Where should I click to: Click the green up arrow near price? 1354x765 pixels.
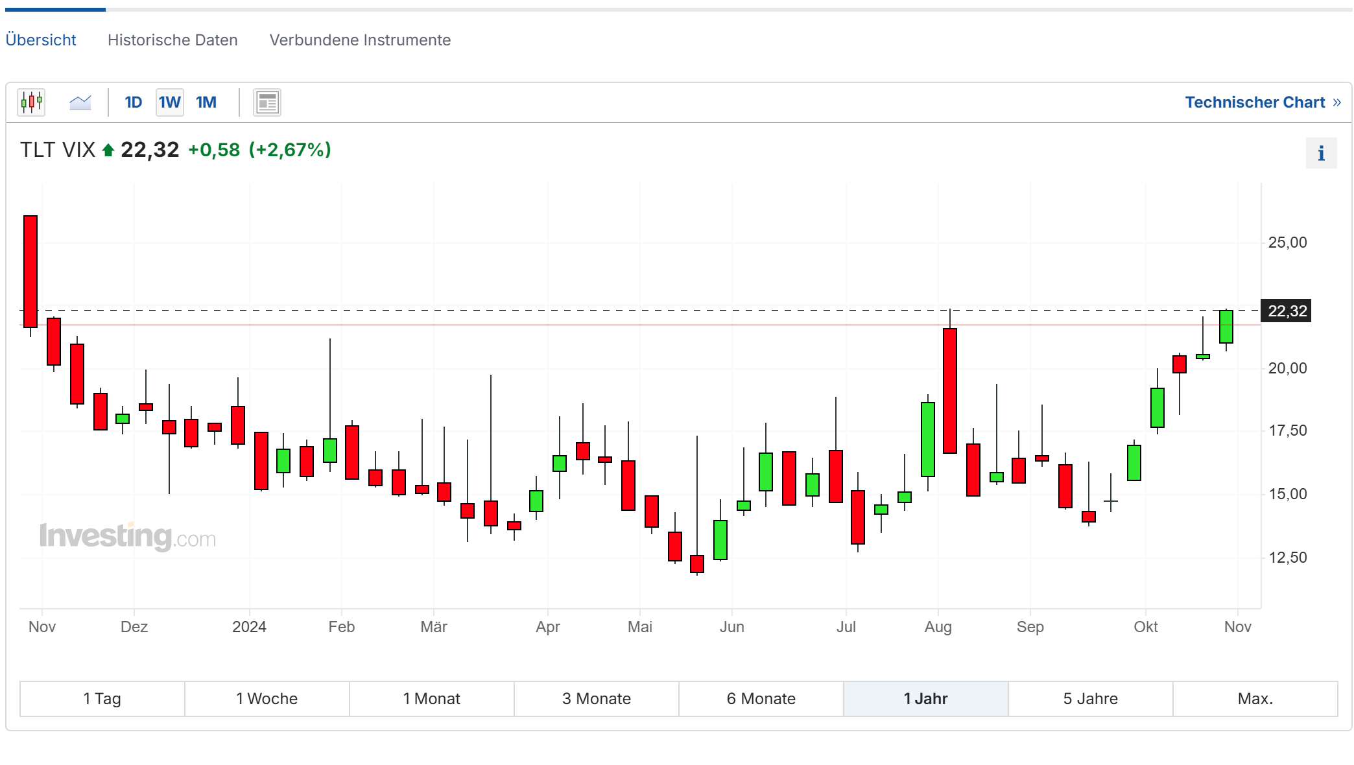108,150
